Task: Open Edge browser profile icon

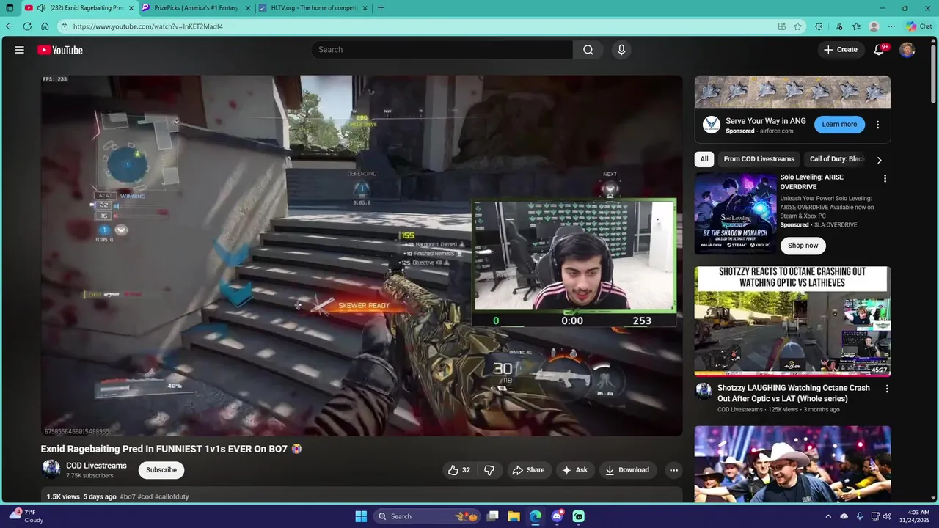Action: (874, 26)
